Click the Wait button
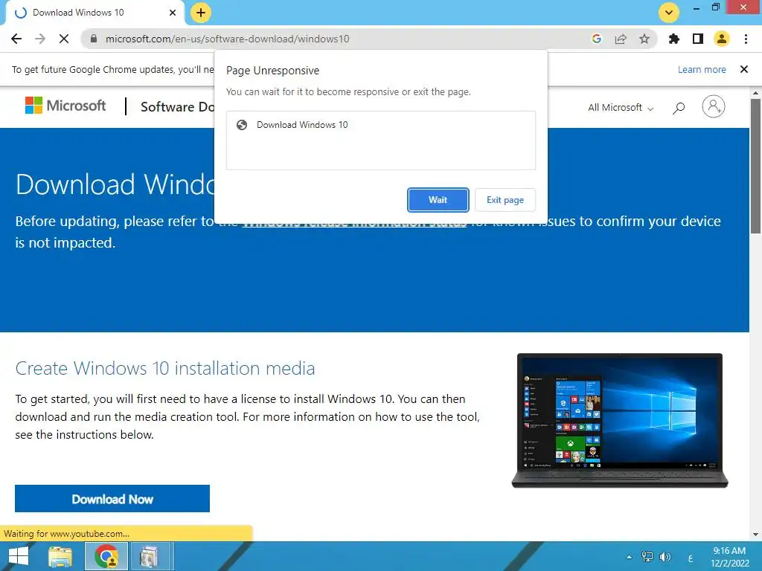762x571 pixels. pyautogui.click(x=438, y=200)
